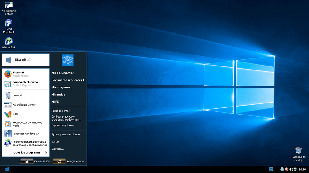Expand Documentos recientes submenu

(x=68, y=80)
